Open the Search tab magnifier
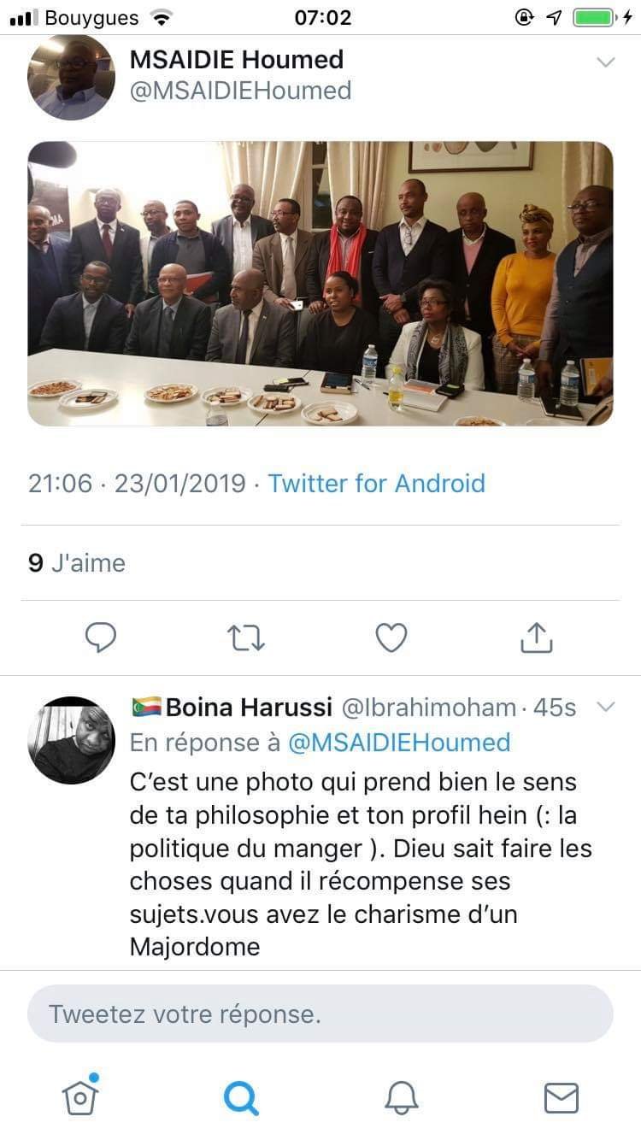 (x=241, y=1097)
